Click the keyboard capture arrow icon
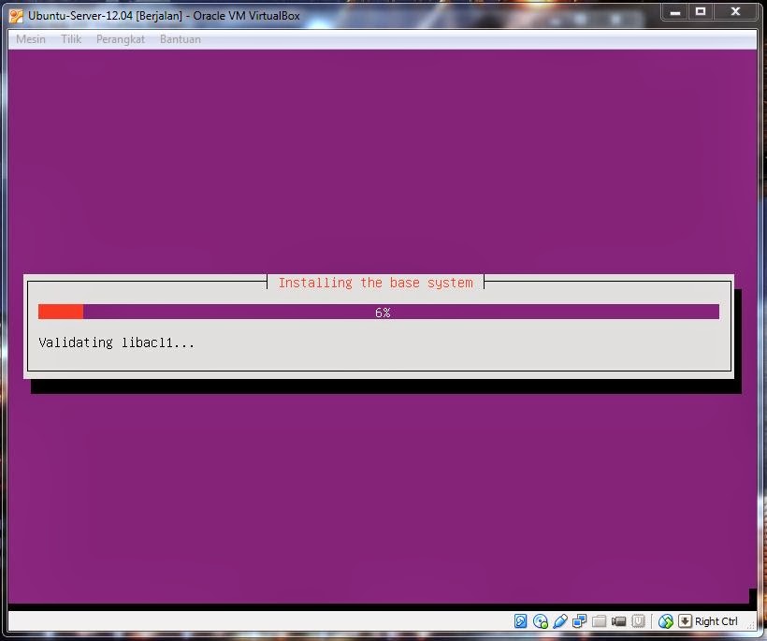Screen dimensions: 767x641 tap(685, 621)
